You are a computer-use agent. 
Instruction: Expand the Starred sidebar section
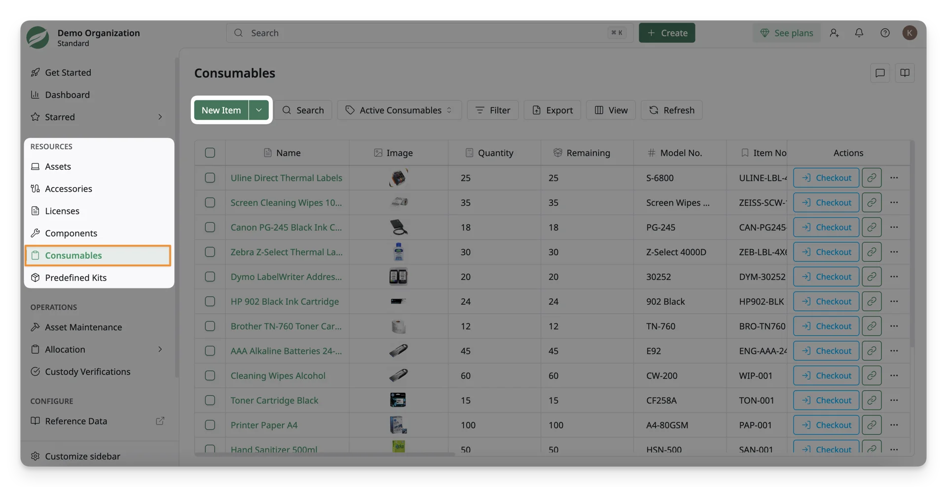160,117
